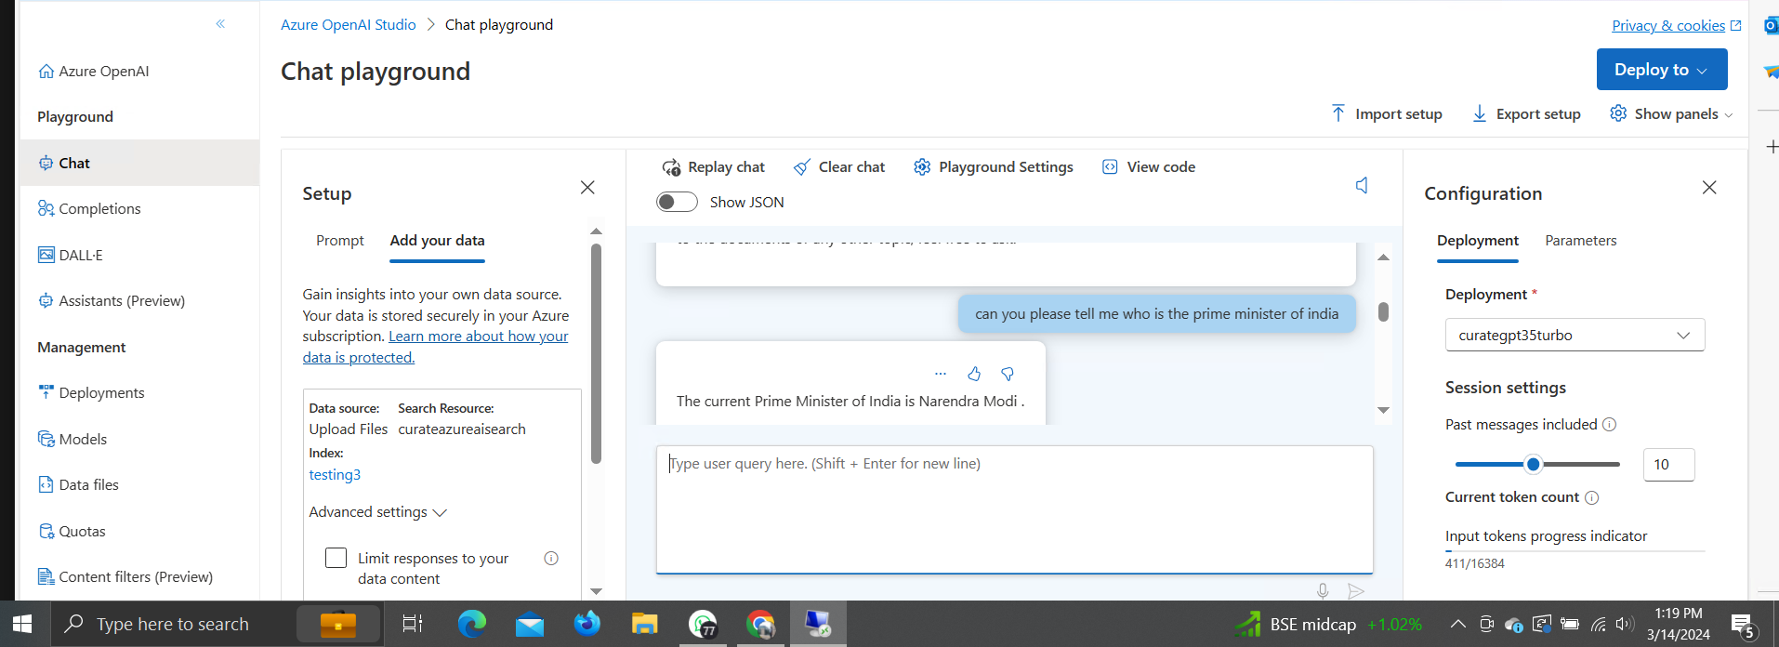Open the Windows Start menu

[23, 624]
